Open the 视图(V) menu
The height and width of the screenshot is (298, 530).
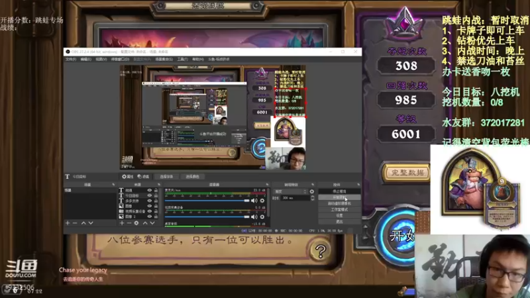tap(101, 60)
